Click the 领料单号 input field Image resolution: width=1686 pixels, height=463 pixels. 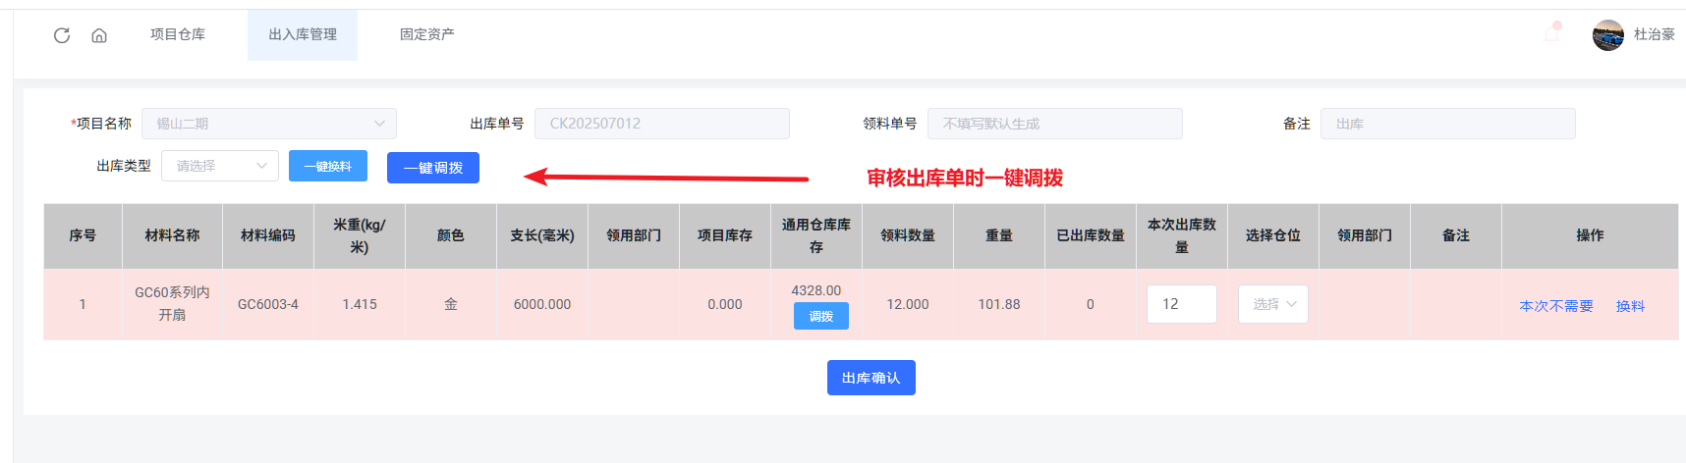1054,124
